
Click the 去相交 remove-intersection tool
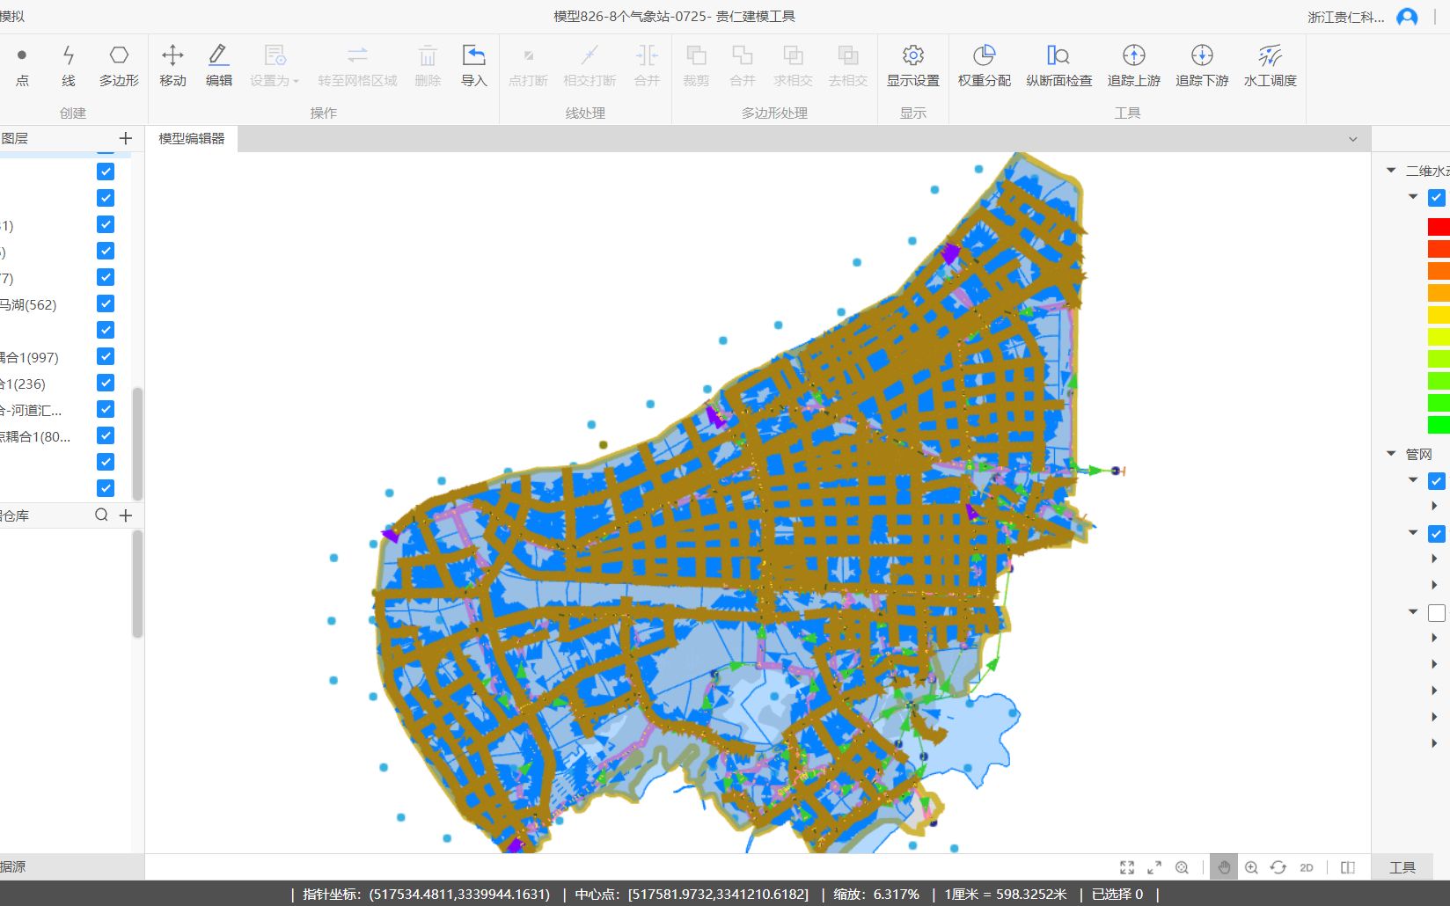pyautogui.click(x=847, y=66)
